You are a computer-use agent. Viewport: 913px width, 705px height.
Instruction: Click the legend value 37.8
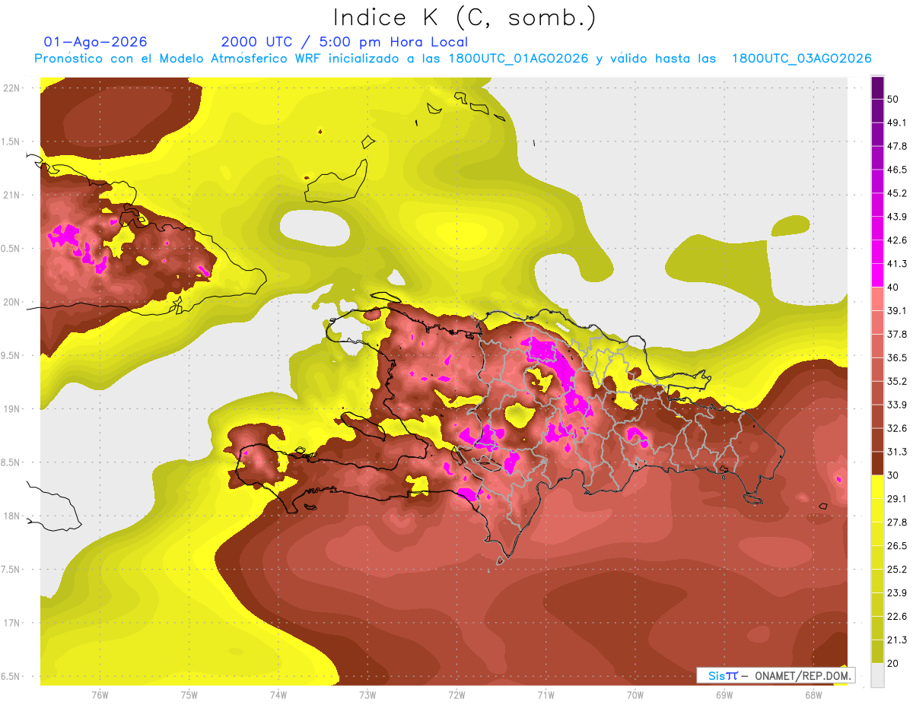[897, 334]
